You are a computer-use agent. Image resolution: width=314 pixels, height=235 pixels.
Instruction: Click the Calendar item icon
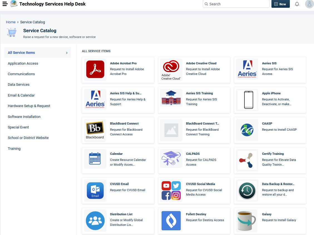coord(95,158)
